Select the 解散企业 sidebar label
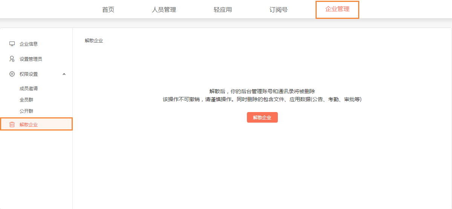Viewport: 452px width, 209px height. coord(29,124)
